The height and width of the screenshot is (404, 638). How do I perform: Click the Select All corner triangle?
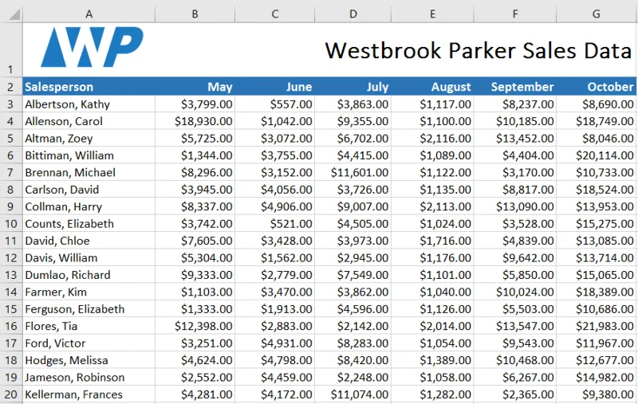pyautogui.click(x=14, y=15)
